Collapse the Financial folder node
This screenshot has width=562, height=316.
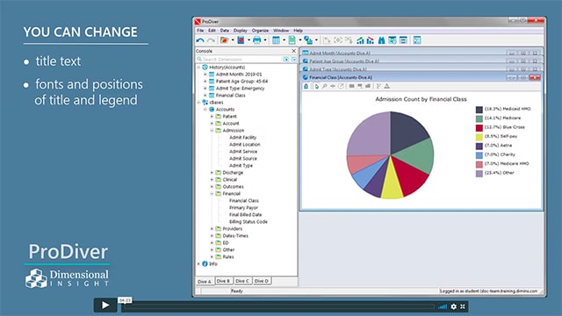click(x=212, y=193)
